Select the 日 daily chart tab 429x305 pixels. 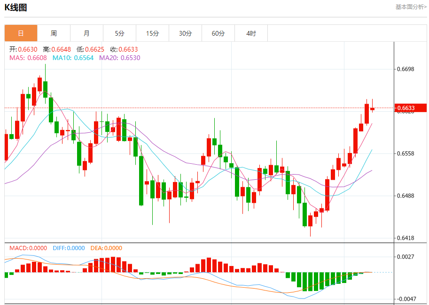pos(21,33)
